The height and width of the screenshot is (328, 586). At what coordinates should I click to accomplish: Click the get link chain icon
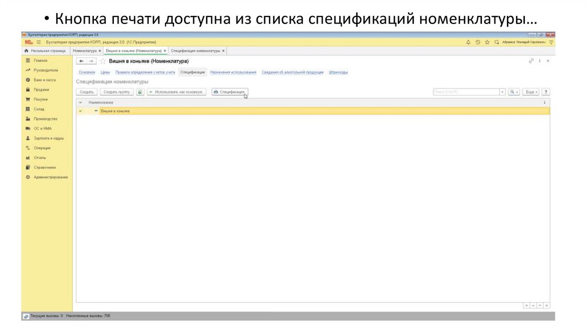click(531, 61)
